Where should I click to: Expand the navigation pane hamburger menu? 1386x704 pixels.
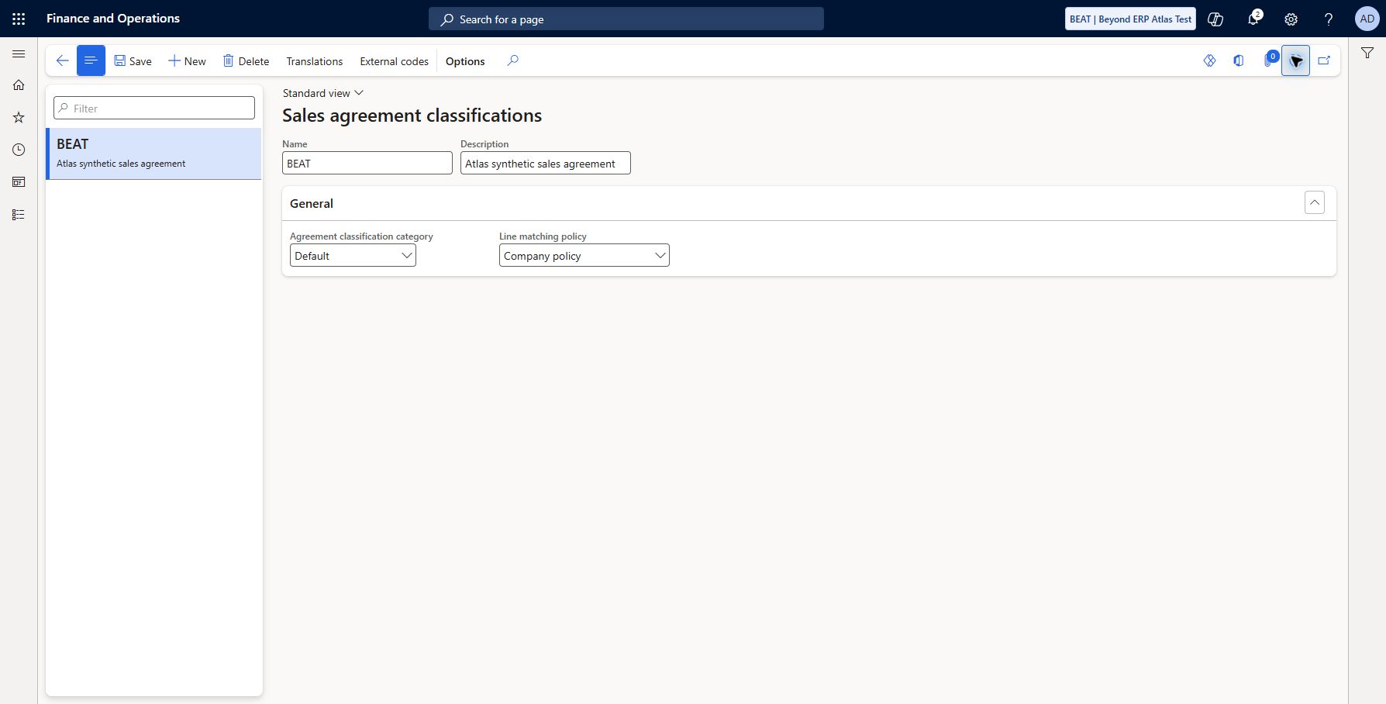[x=19, y=53]
